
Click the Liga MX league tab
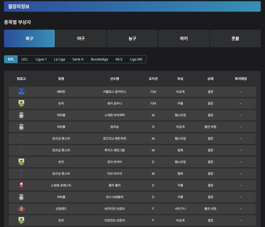click(x=136, y=59)
